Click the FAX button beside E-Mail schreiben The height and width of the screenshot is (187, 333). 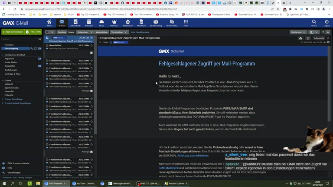[x=33, y=32]
